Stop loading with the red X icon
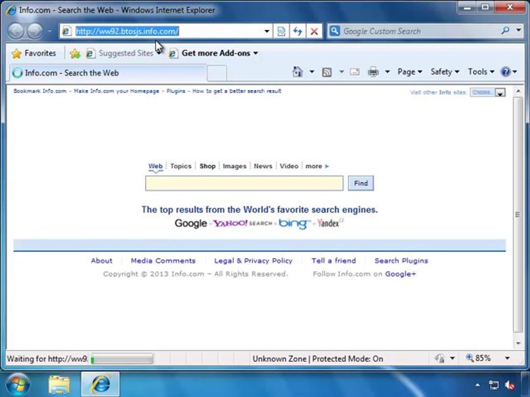This screenshot has width=530, height=397. (x=314, y=31)
